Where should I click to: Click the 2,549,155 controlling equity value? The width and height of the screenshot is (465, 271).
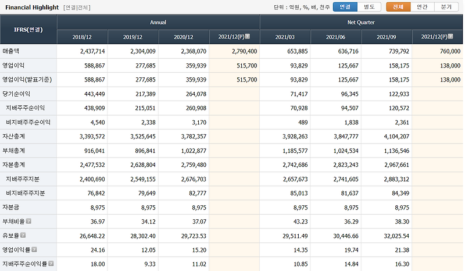click(x=143, y=179)
